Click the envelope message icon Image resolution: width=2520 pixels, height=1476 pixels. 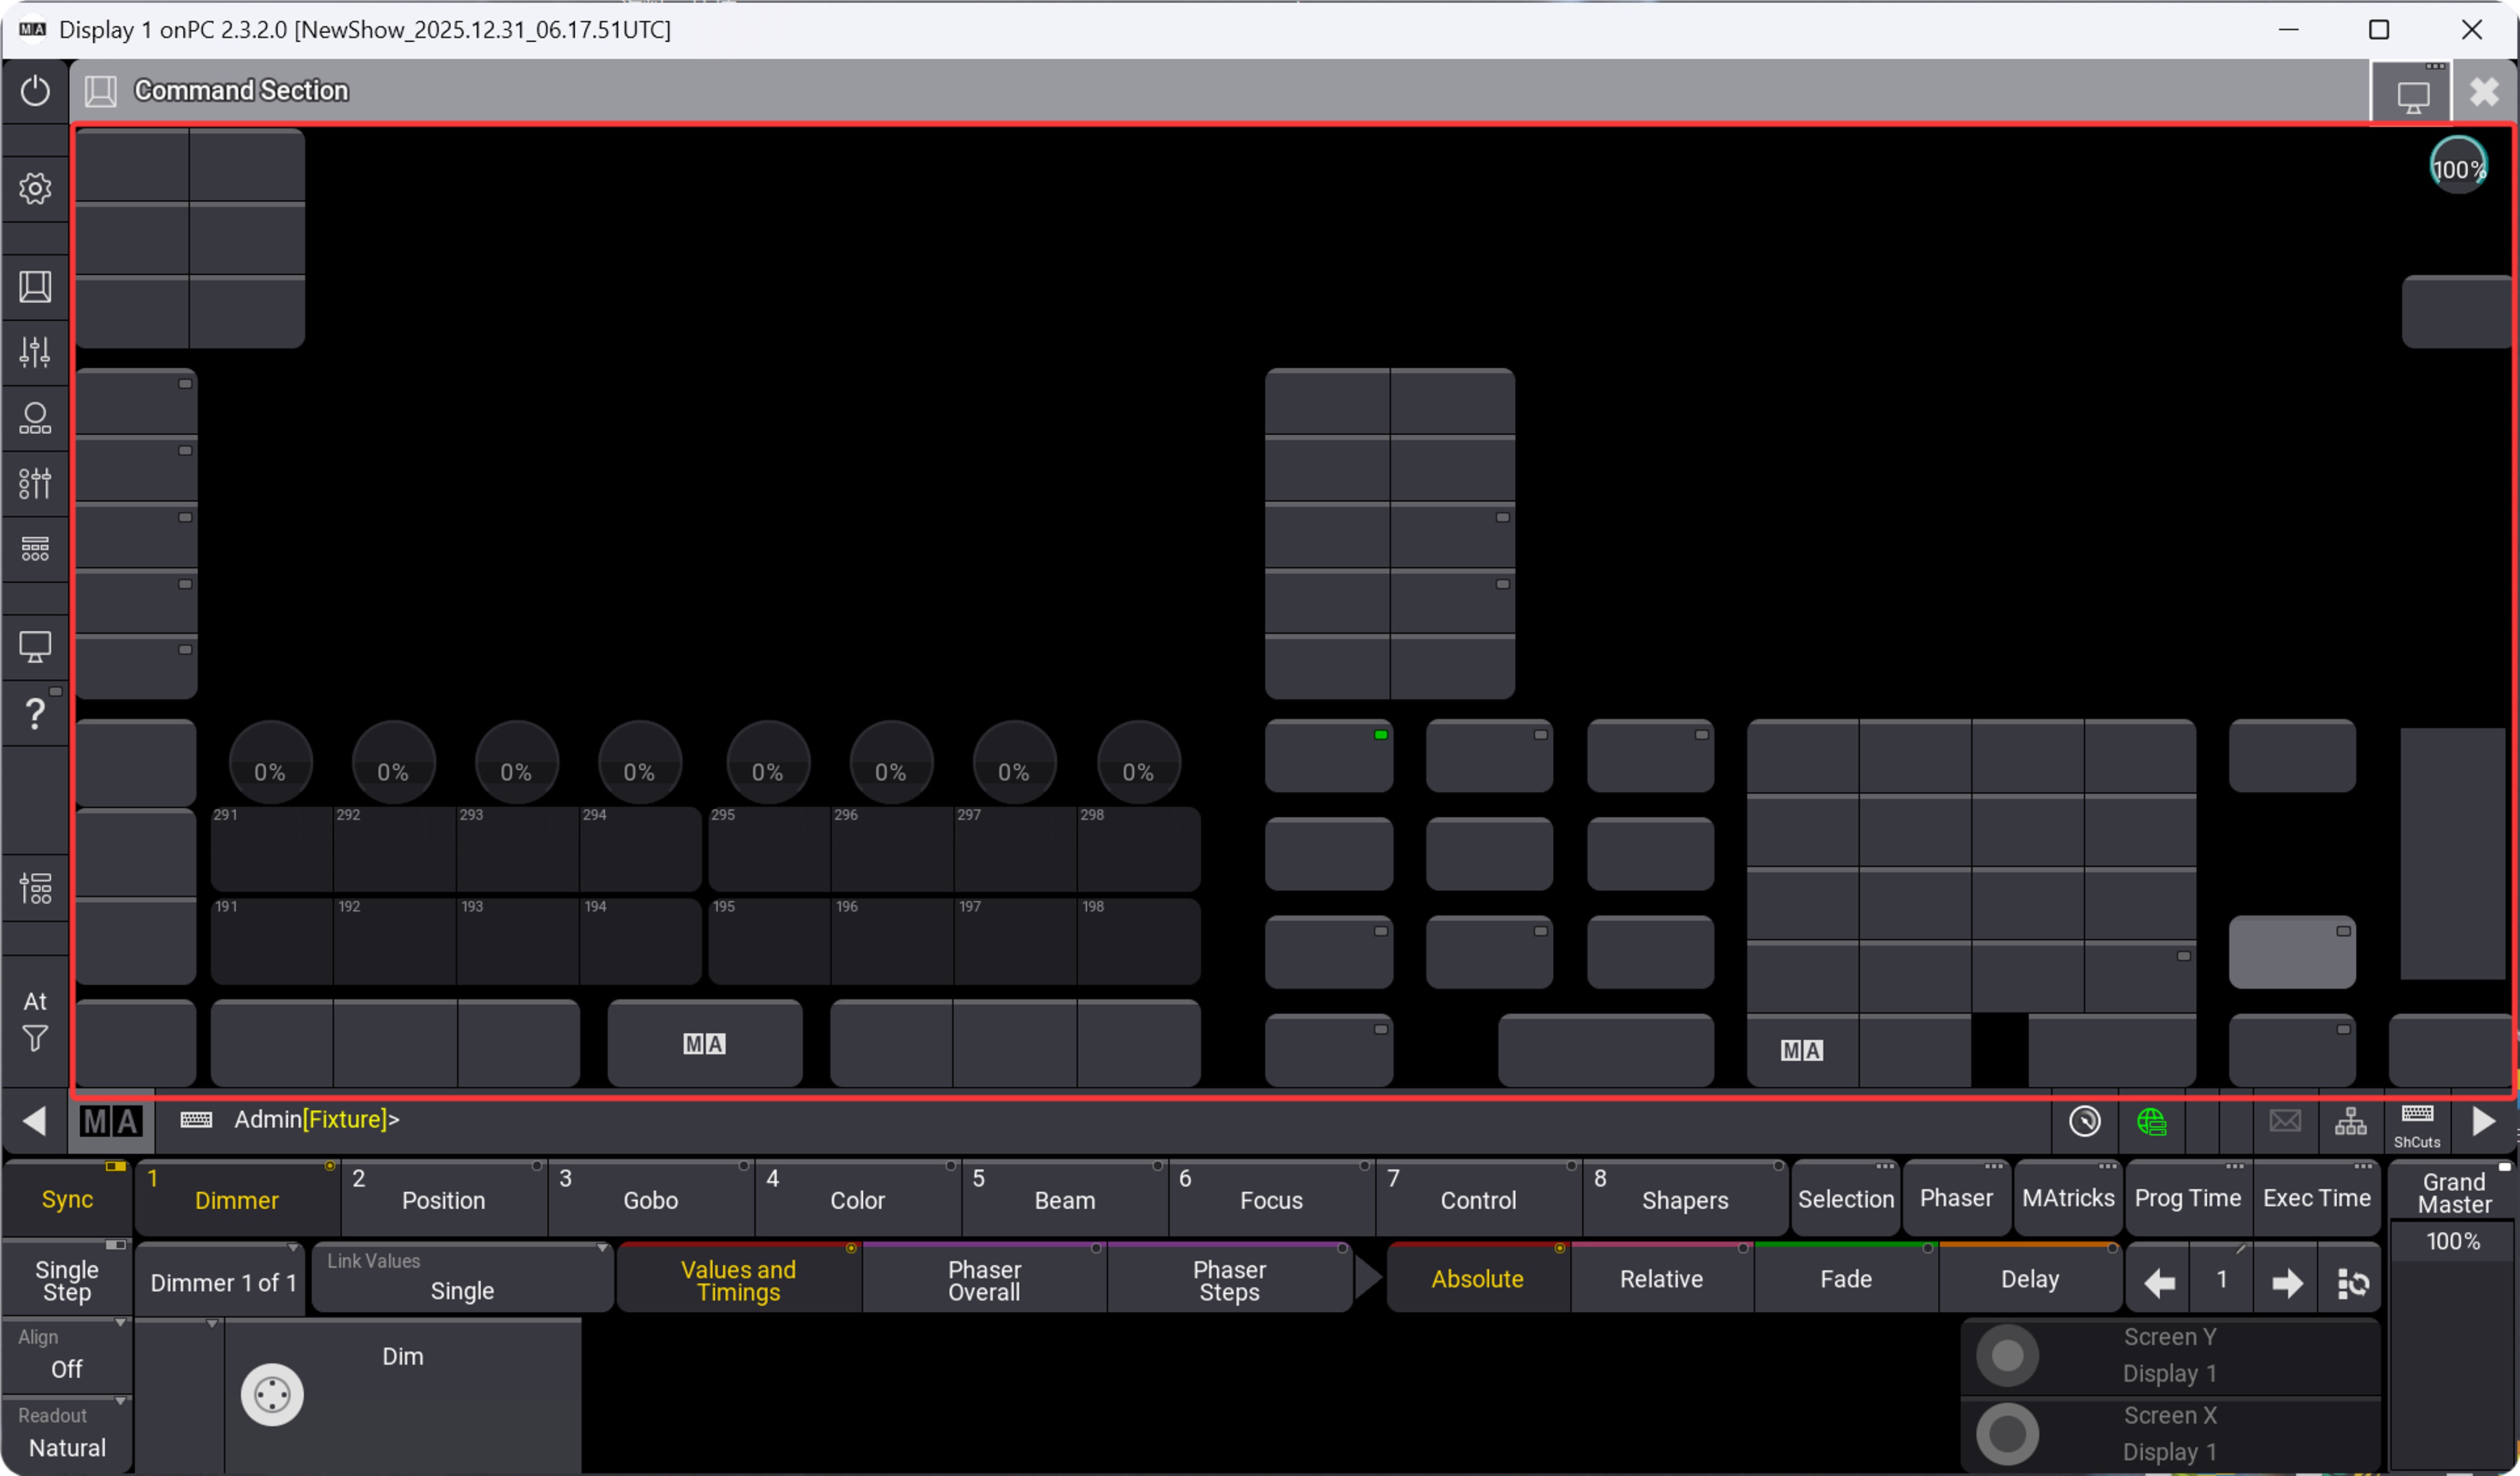[2285, 1121]
